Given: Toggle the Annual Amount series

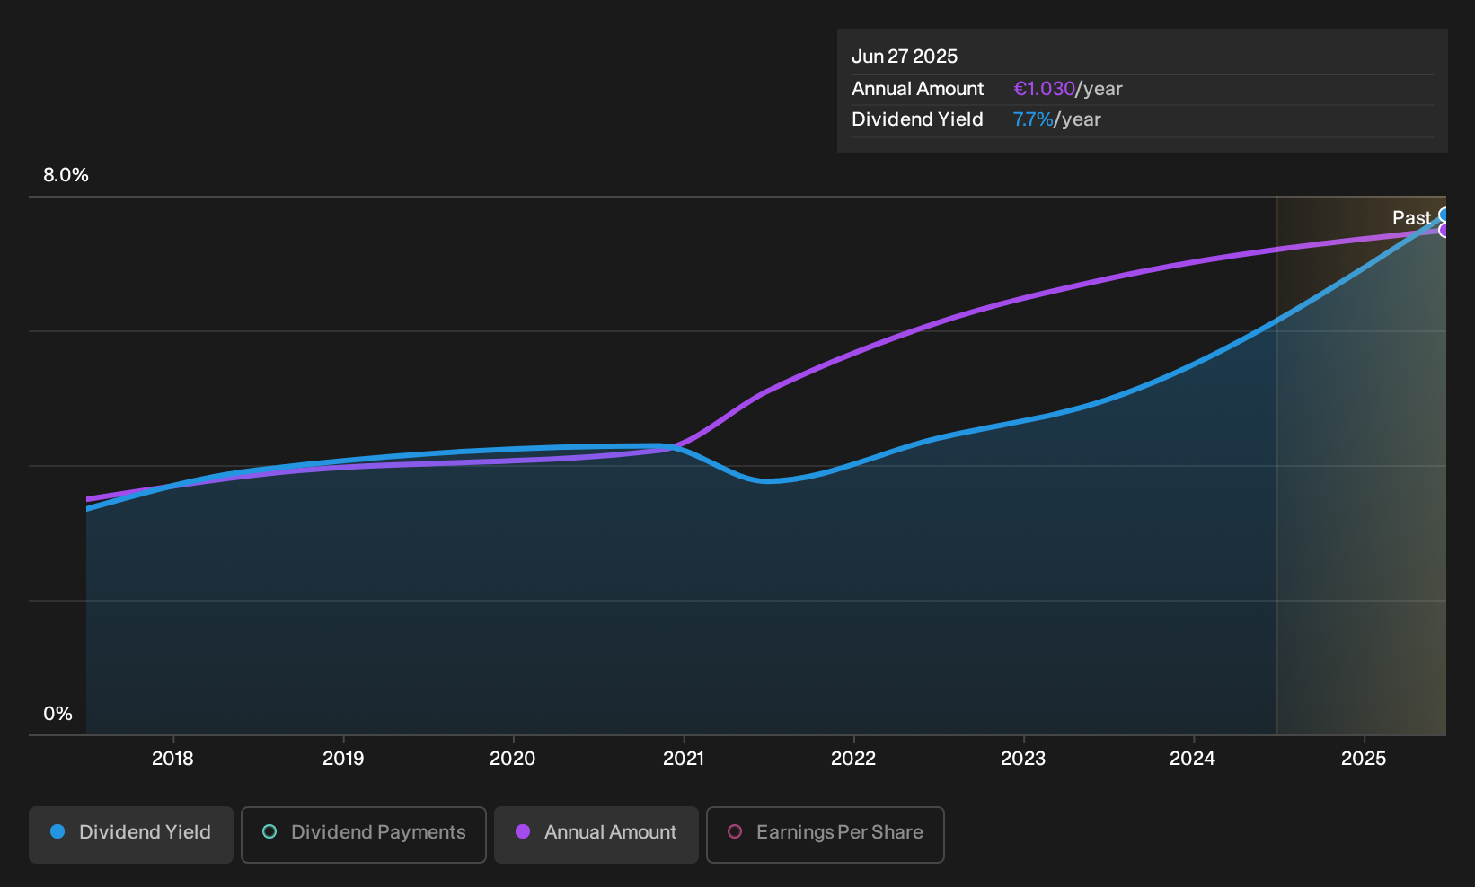Looking at the screenshot, I should pyautogui.click(x=596, y=834).
